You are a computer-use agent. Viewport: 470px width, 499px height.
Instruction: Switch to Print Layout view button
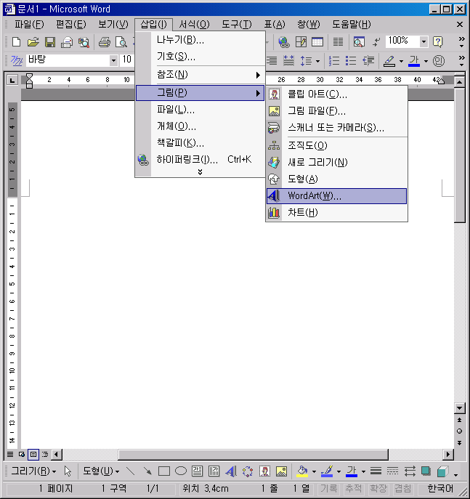point(33,454)
